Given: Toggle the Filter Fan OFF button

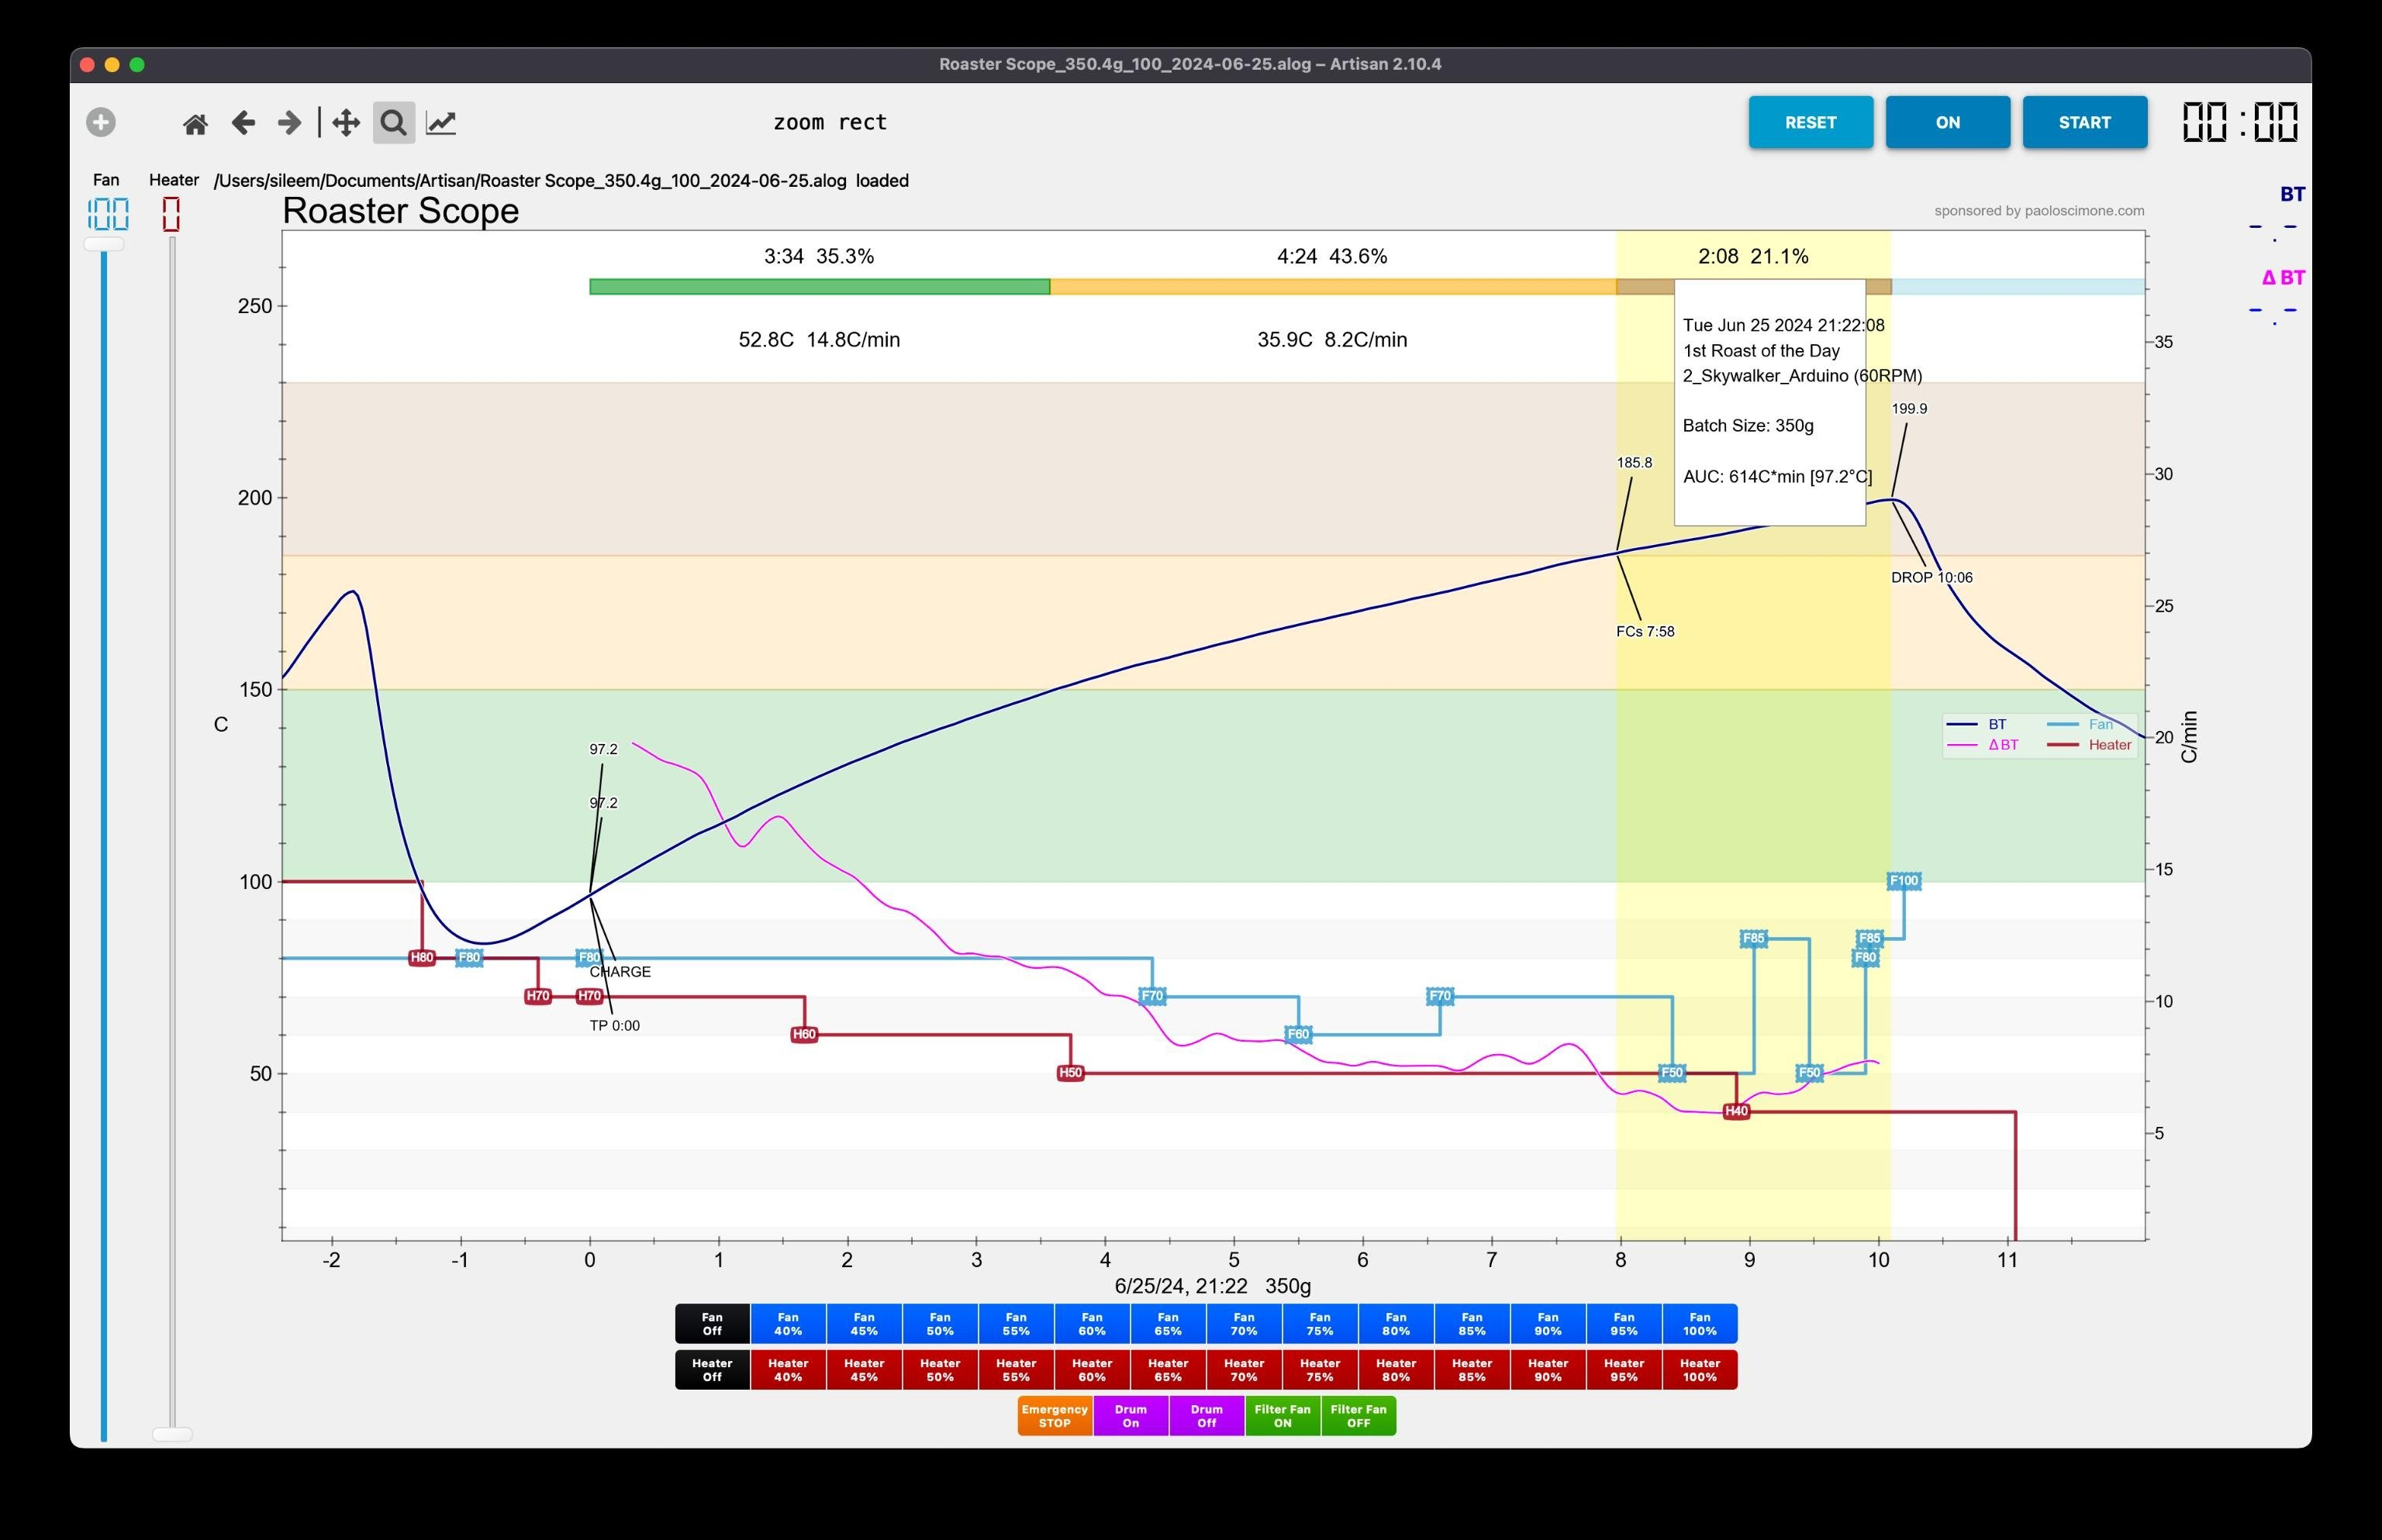Looking at the screenshot, I should (1358, 1416).
